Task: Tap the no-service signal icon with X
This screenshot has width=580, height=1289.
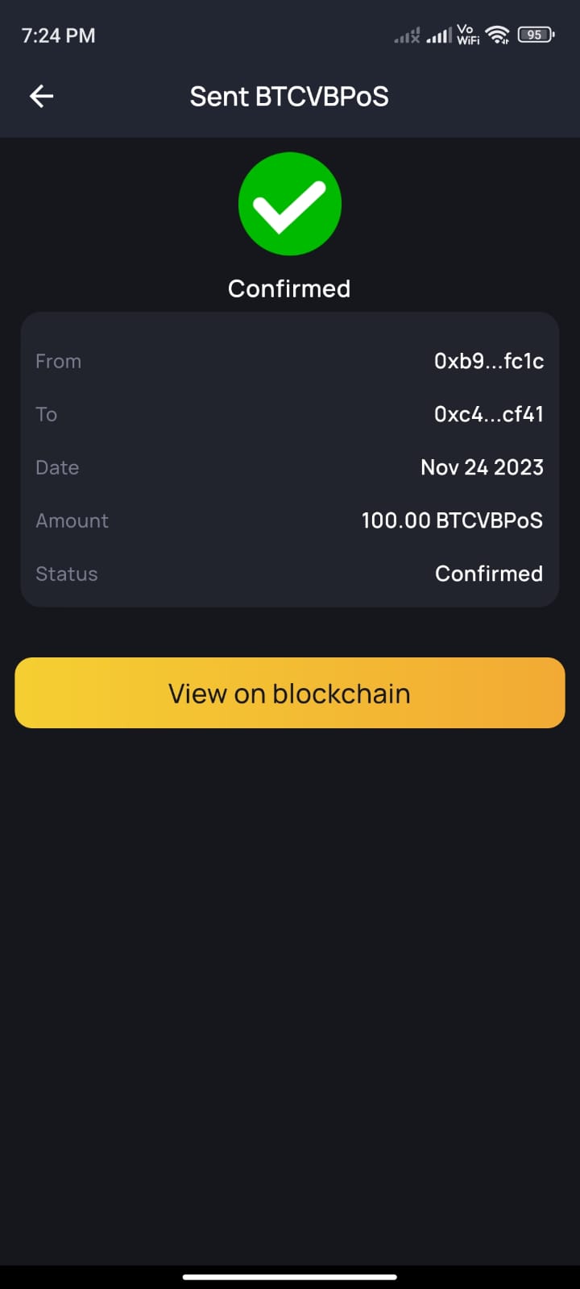Action: (x=407, y=35)
